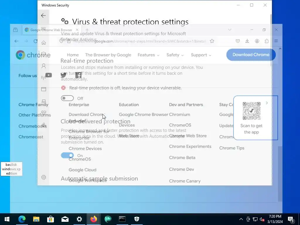The width and height of the screenshot is (300, 225).
Task: Open the notification center with 3 notifications
Action: point(291,219)
